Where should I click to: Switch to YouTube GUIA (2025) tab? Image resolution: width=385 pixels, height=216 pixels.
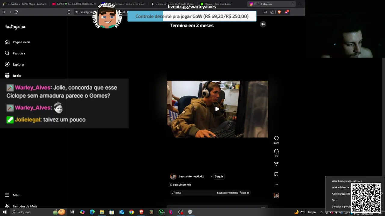tap(74, 4)
